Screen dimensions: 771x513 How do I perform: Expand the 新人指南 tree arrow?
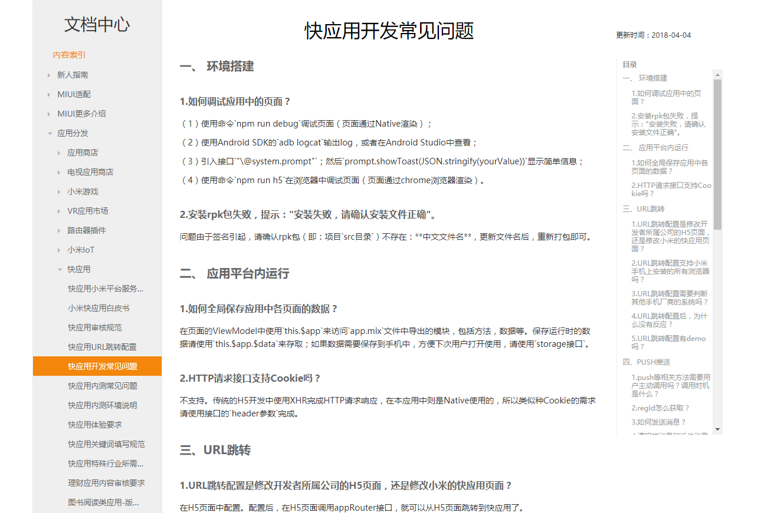point(49,75)
